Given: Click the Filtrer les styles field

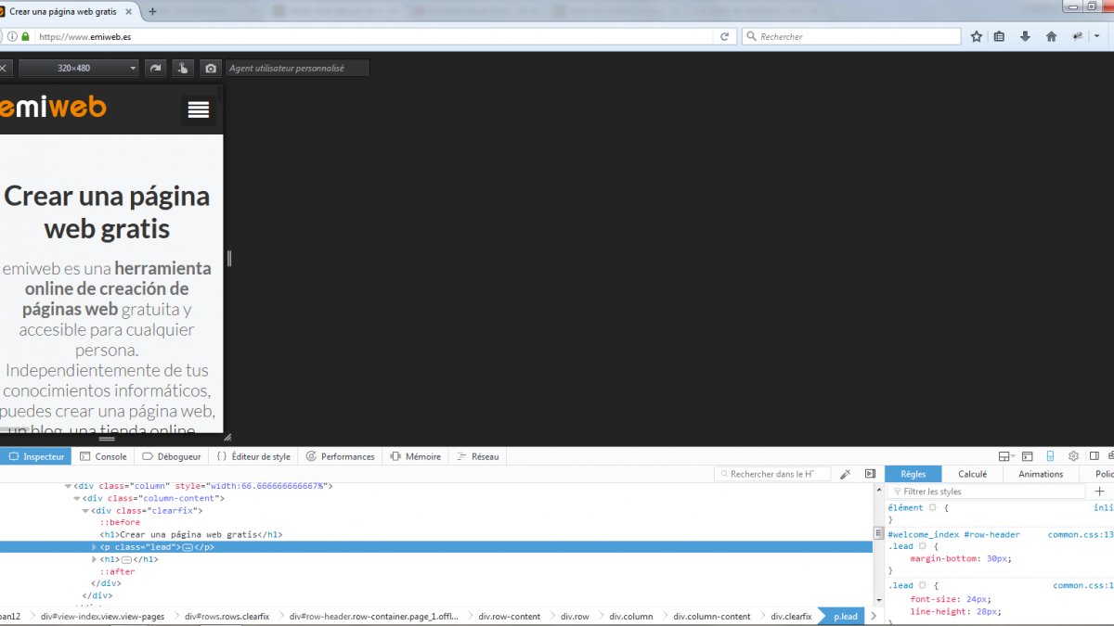Looking at the screenshot, I should click(x=987, y=492).
